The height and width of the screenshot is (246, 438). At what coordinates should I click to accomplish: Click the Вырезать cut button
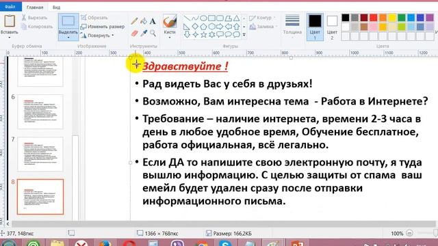pyautogui.click(x=34, y=18)
